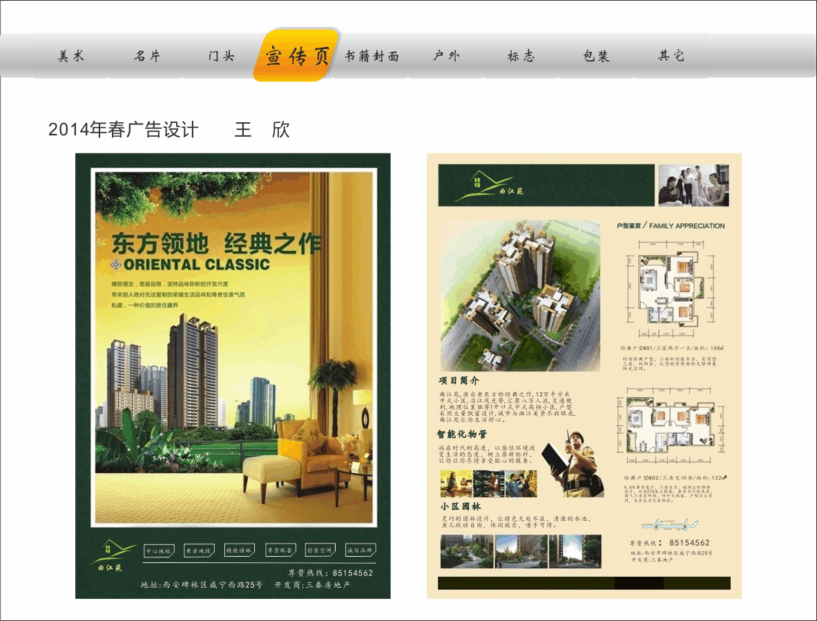Open the 名片 navigation item
Image resolution: width=817 pixels, height=621 pixels.
pyautogui.click(x=147, y=56)
